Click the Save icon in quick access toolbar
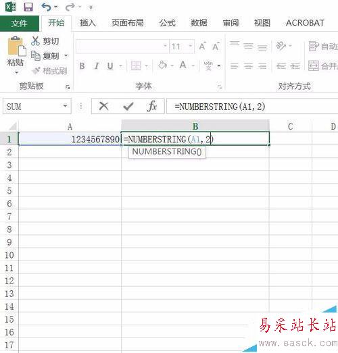 [28, 7]
